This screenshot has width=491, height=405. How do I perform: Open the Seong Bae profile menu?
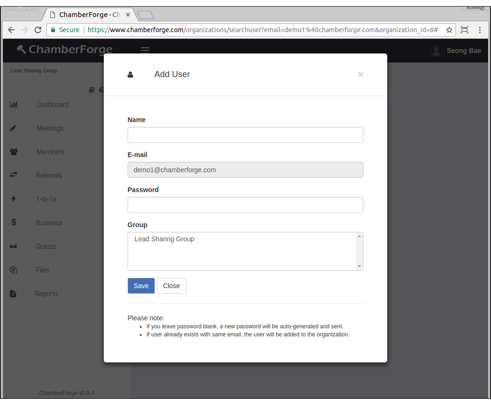(x=455, y=50)
